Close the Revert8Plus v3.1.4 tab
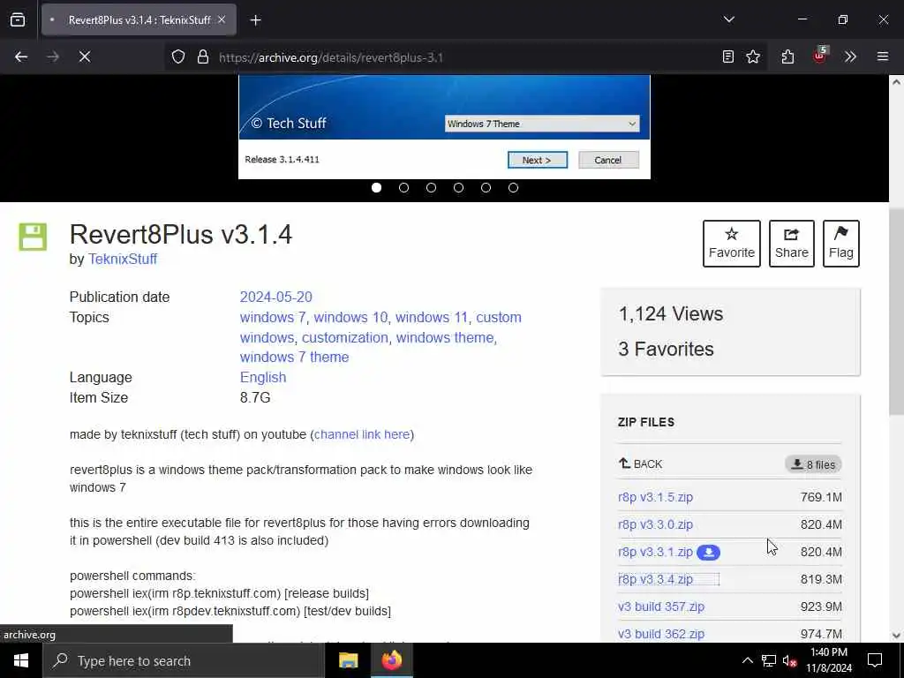The width and height of the screenshot is (904, 678). pyautogui.click(x=222, y=19)
